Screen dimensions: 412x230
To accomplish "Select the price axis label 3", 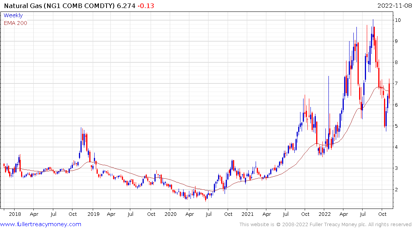I will click(x=397, y=168).
